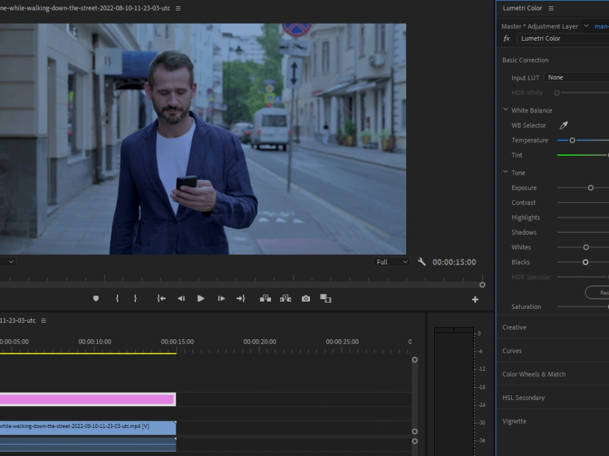This screenshot has height=456, width=609.
Task: Click the green Tint slider track
Action: point(582,155)
